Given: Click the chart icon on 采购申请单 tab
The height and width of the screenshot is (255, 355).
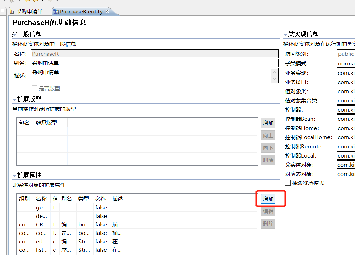Looking at the screenshot, I should (12, 12).
